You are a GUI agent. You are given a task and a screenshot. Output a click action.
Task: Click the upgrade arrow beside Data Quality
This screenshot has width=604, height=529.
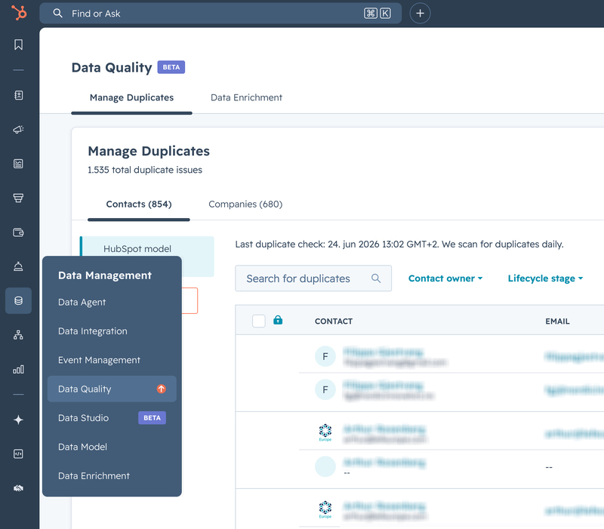162,389
